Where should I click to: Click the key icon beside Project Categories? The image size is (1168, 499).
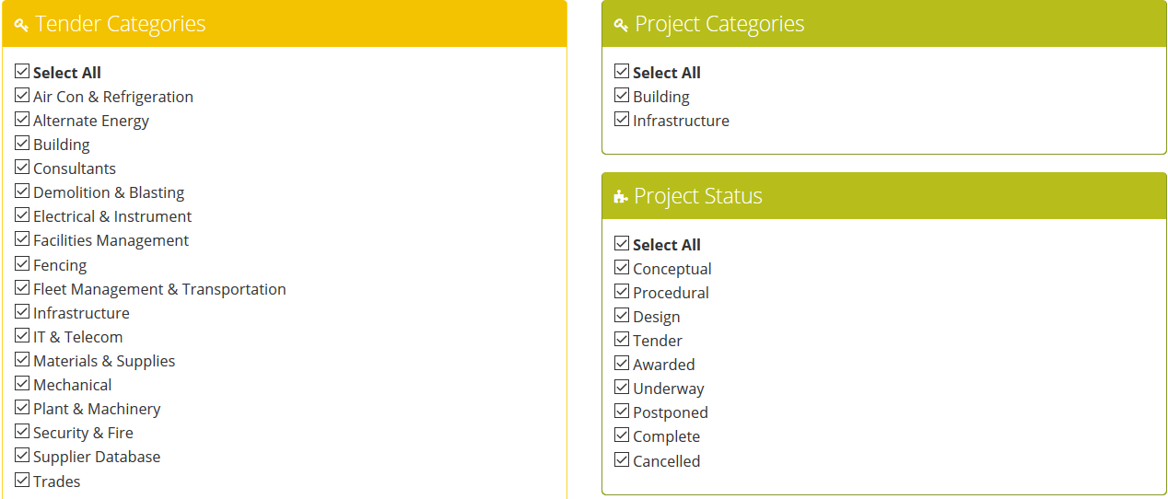tap(621, 25)
